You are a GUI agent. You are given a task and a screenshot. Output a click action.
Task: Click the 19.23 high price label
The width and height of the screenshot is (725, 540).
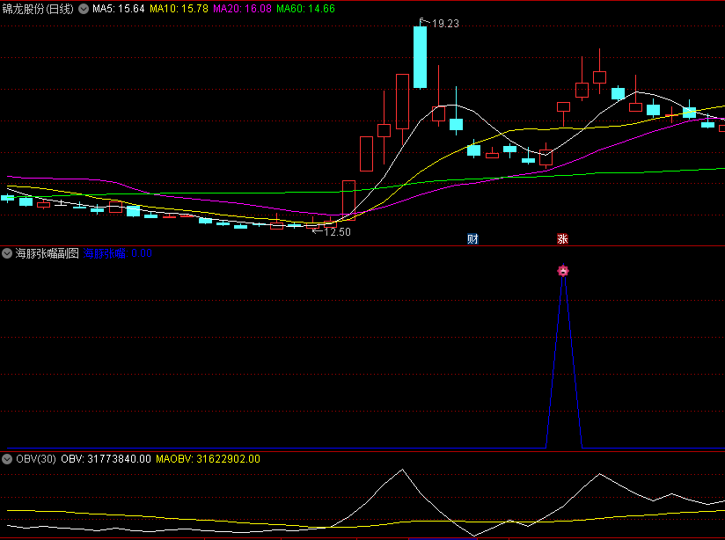(x=445, y=24)
